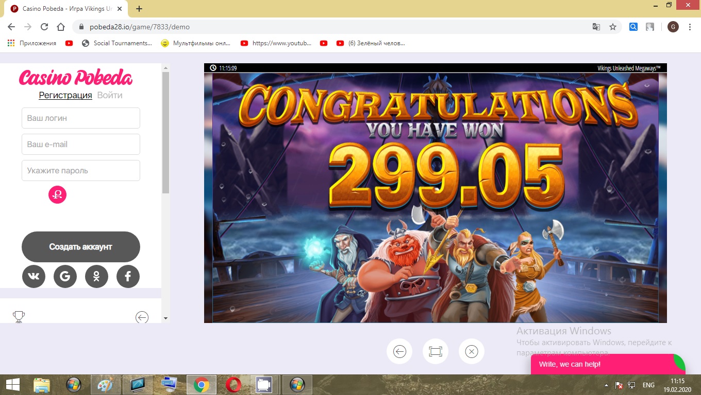Sign up with VK icon
Viewport: 701px width, 395px height.
pyautogui.click(x=34, y=277)
